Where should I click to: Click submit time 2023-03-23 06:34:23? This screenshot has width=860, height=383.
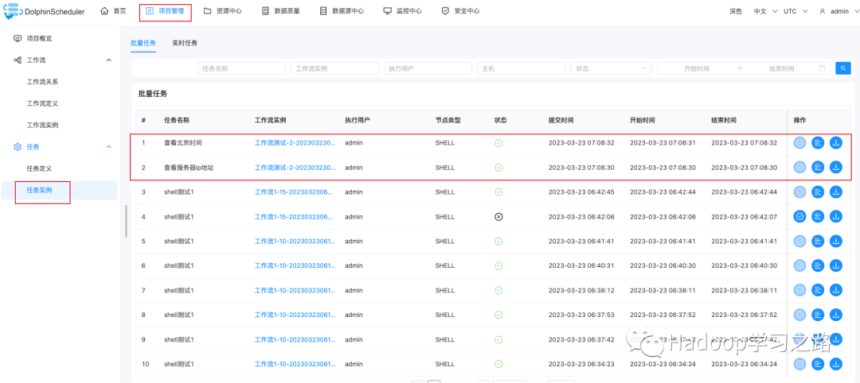pos(581,364)
